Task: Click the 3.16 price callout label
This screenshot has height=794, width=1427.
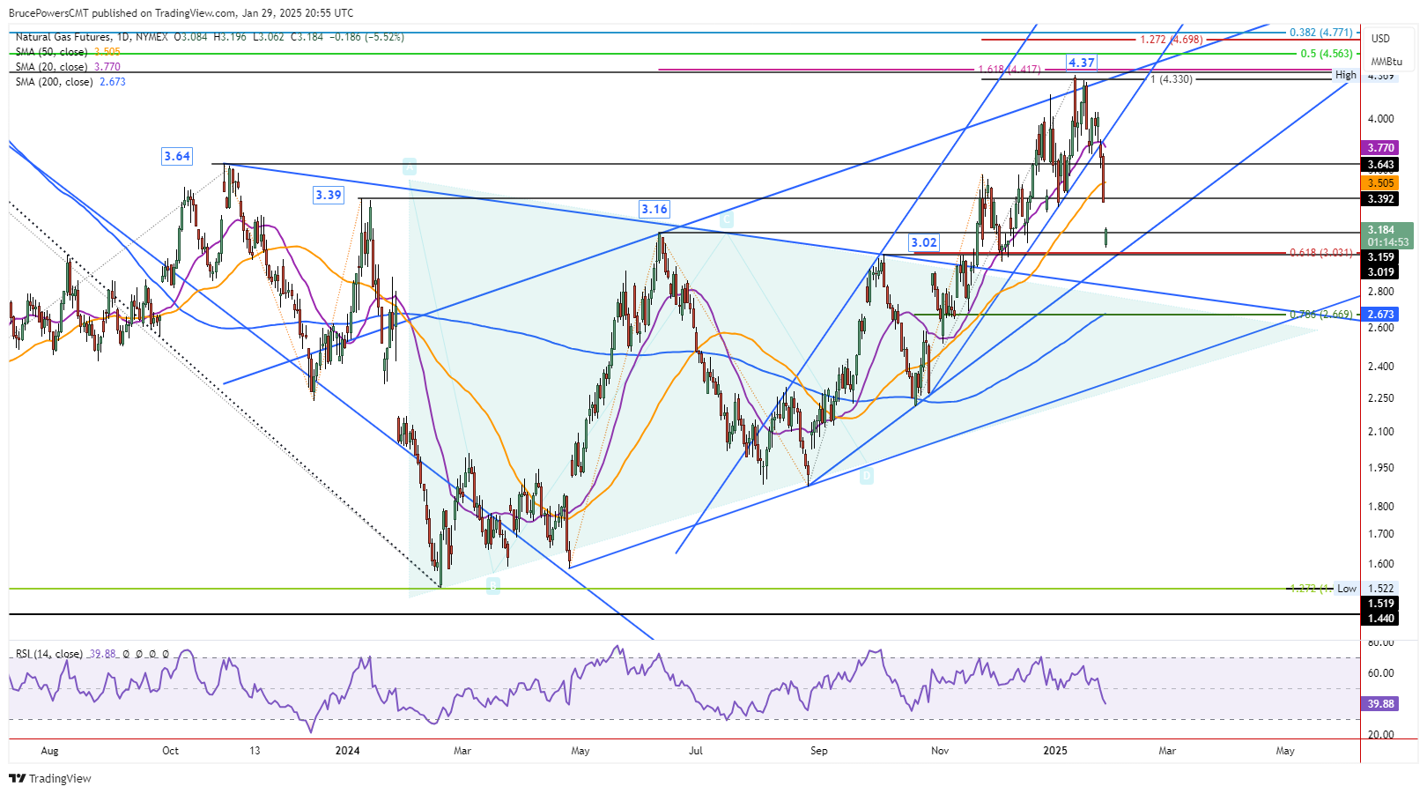Action: (654, 209)
